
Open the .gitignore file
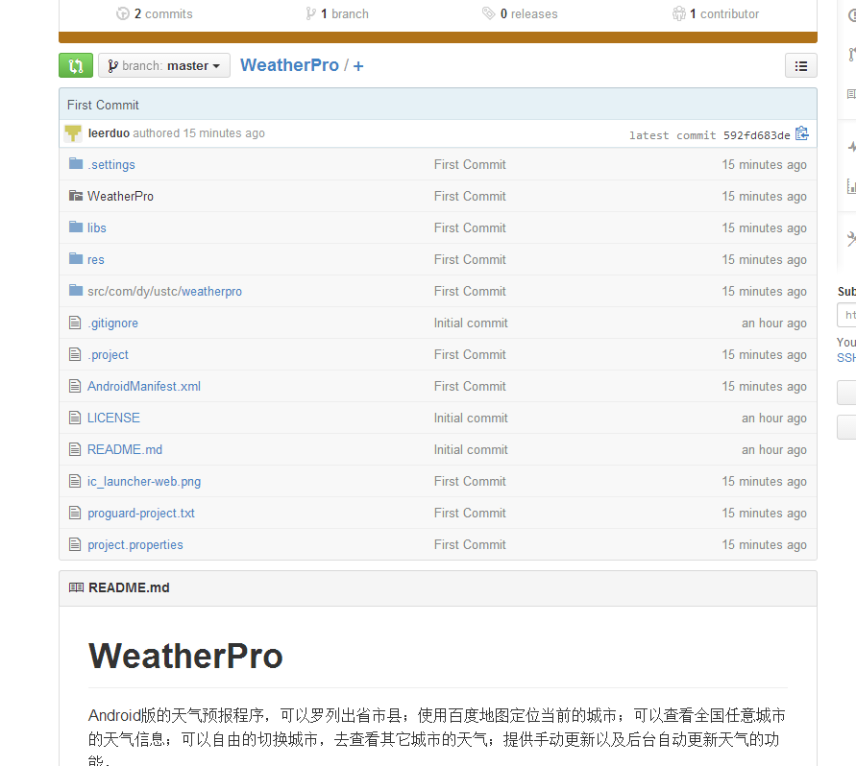pyautogui.click(x=112, y=323)
